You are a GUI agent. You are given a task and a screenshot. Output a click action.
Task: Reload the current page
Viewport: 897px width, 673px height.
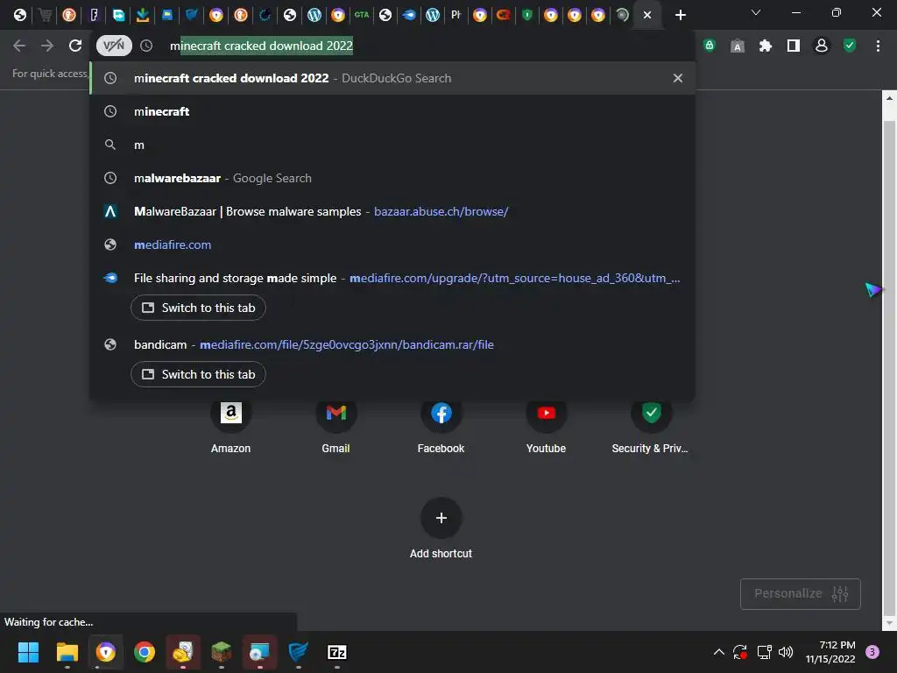tap(75, 46)
